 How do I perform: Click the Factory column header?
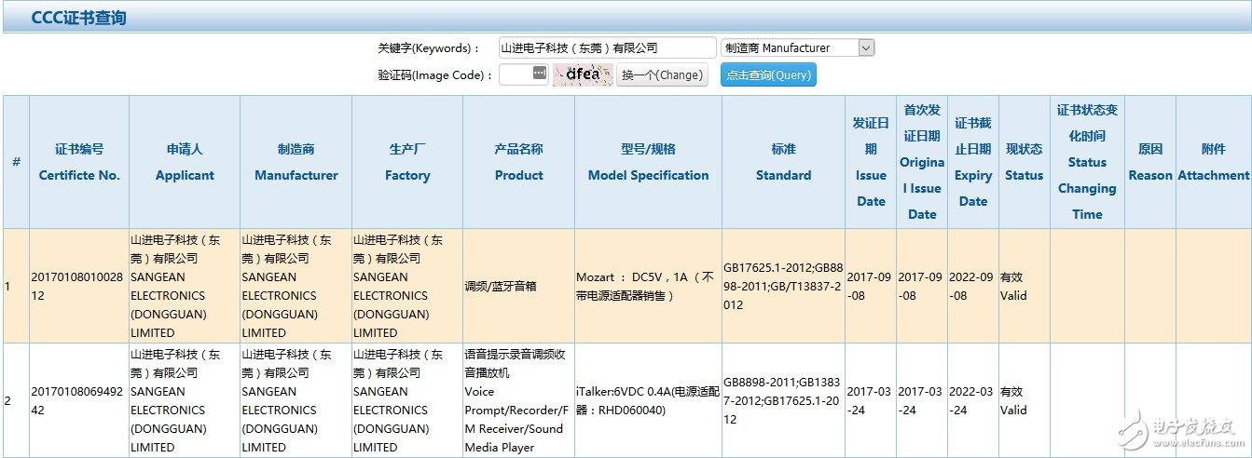407,162
